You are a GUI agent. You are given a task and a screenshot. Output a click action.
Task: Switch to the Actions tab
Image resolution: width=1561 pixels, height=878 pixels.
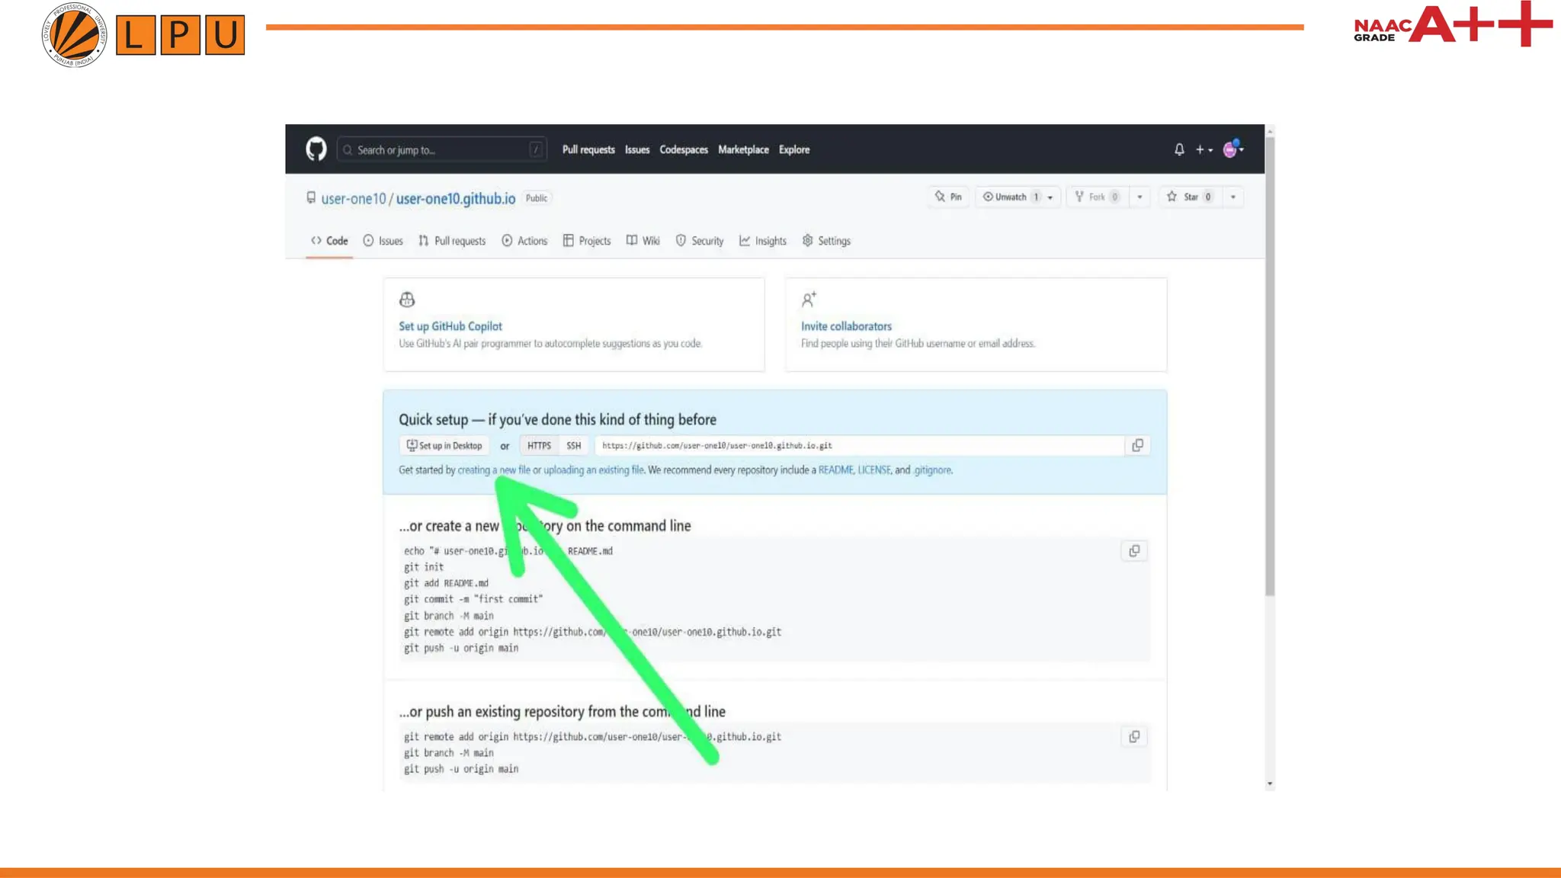point(524,241)
